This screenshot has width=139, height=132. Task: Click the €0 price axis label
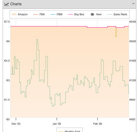[x=8, y=119]
